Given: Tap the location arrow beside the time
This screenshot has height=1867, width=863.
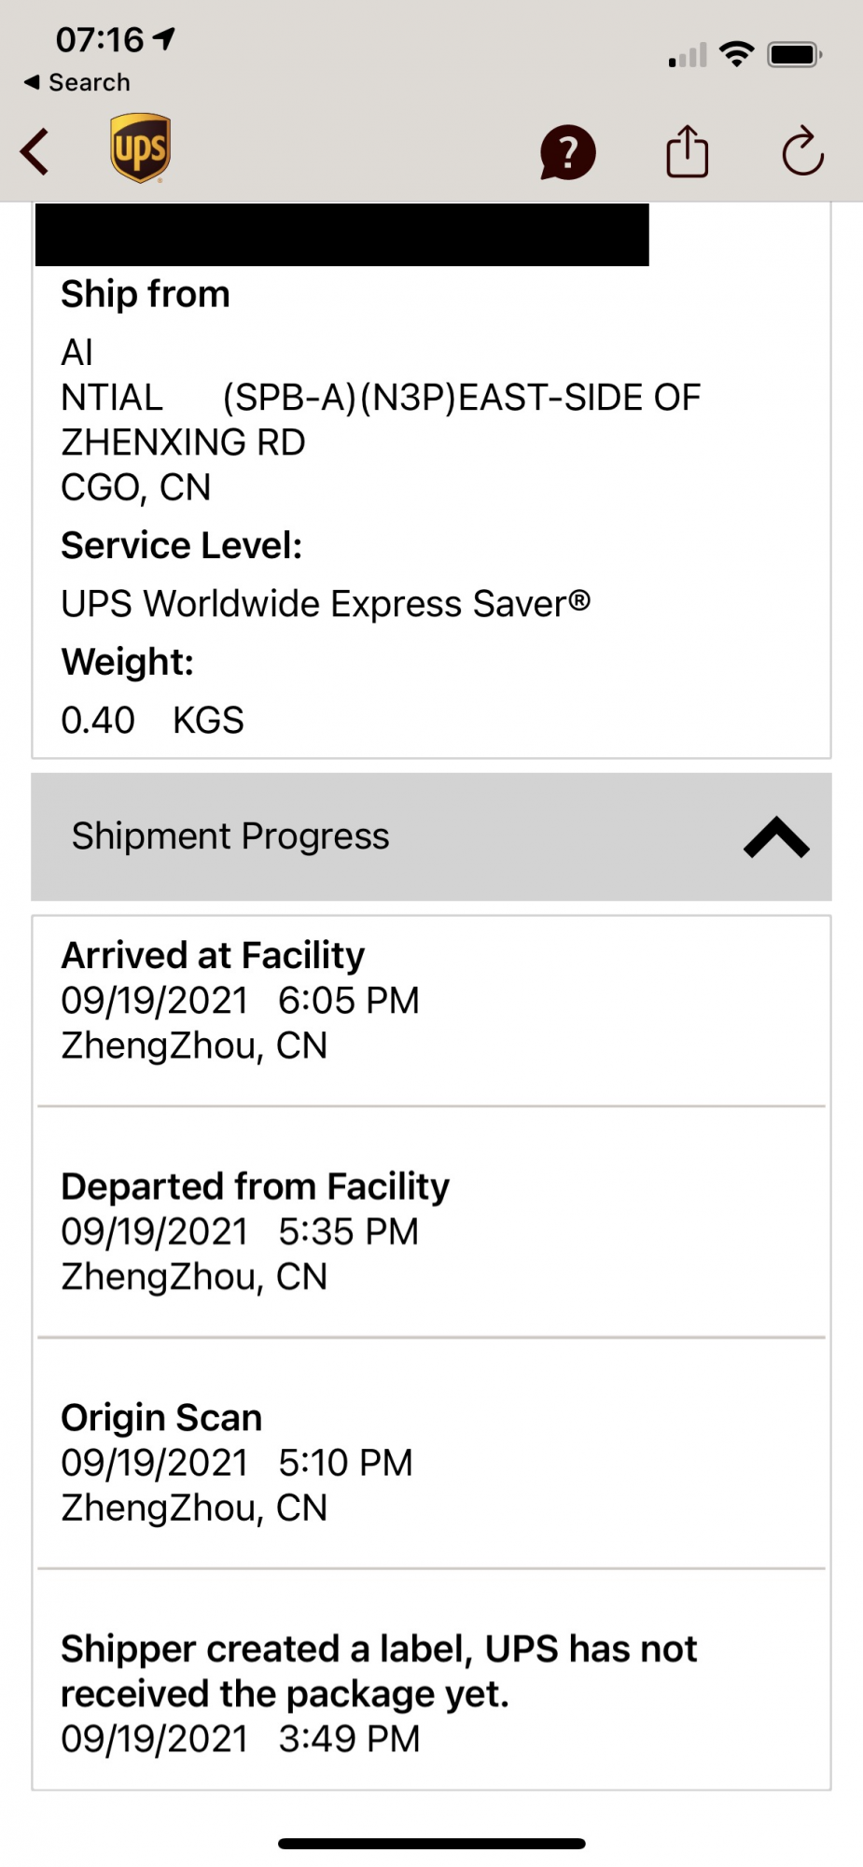Looking at the screenshot, I should tap(164, 38).
